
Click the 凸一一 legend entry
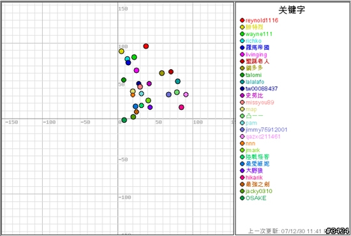[x=251, y=116]
